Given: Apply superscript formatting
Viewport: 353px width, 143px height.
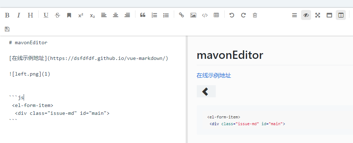Looking at the screenshot, I should (x=81, y=15).
